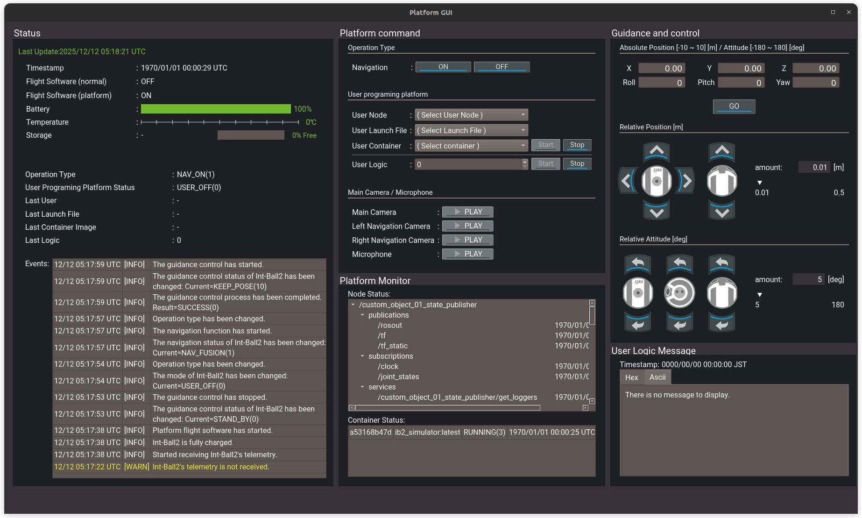This screenshot has height=518, width=862.
Task: Click the Temperature slider track
Action: click(219, 122)
